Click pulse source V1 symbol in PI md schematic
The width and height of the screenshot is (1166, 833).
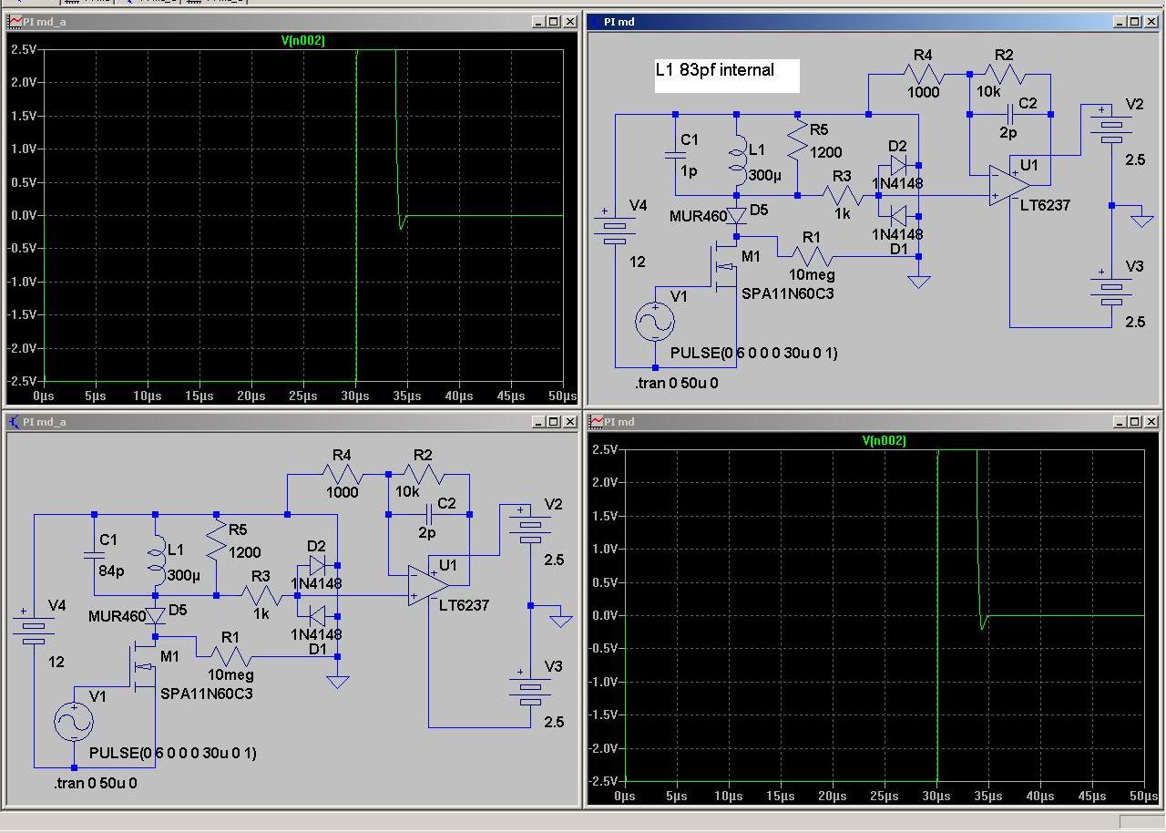pos(655,321)
